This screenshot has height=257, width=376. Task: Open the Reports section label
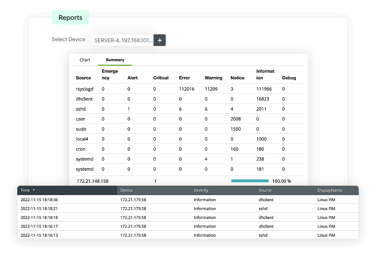tap(71, 18)
